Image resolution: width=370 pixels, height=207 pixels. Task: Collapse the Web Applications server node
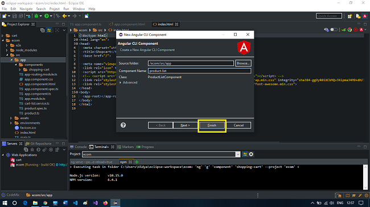click(x=3, y=155)
